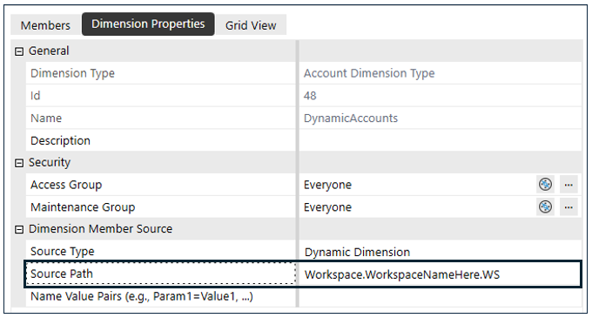This screenshot has height=318, width=592.
Task: Click the DynamicAccounts name value
Action: [x=351, y=118]
